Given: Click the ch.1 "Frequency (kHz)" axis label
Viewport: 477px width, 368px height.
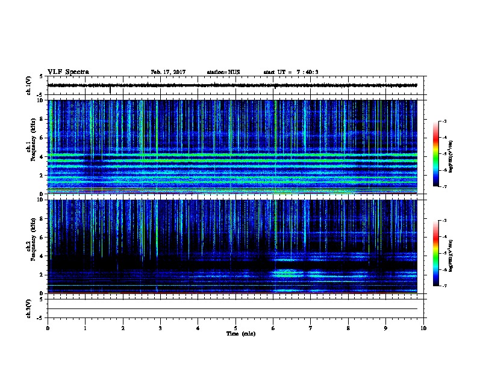Looking at the screenshot, I should coord(33,140).
